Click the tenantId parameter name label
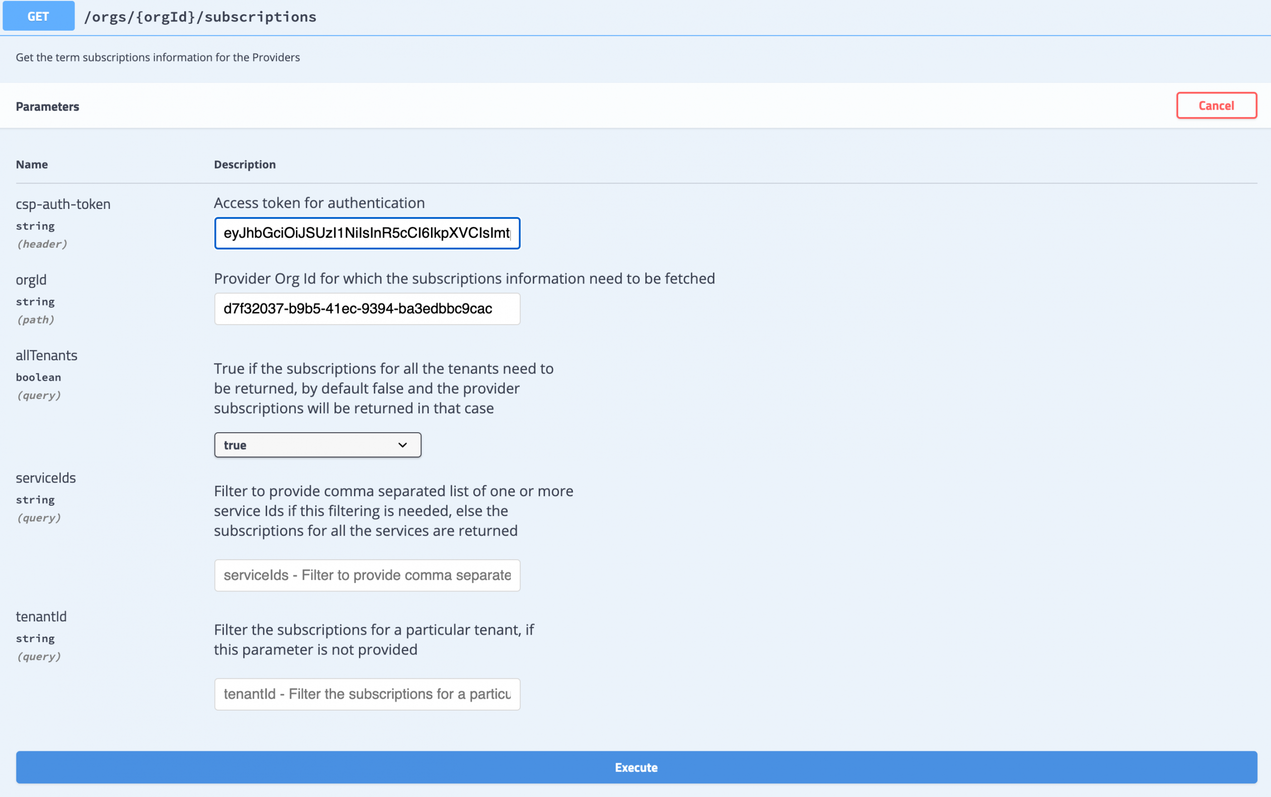 point(41,616)
